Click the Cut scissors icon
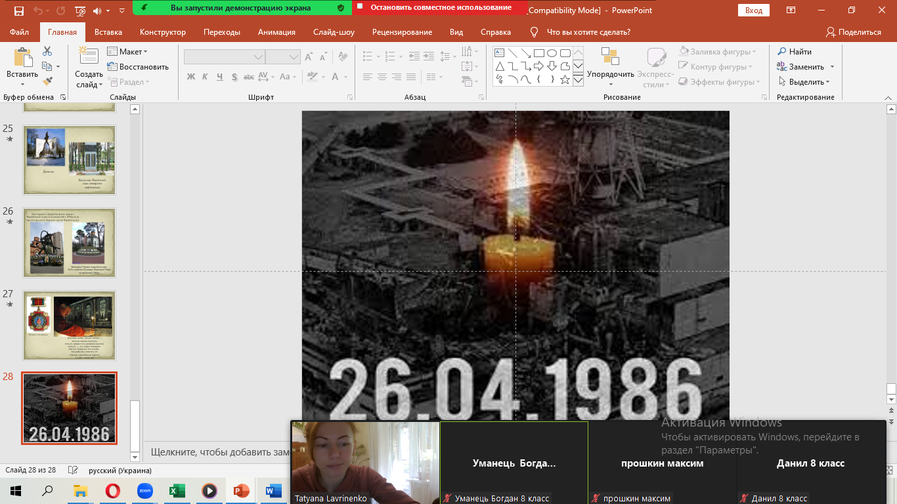The height and width of the screenshot is (504, 897). (x=47, y=51)
